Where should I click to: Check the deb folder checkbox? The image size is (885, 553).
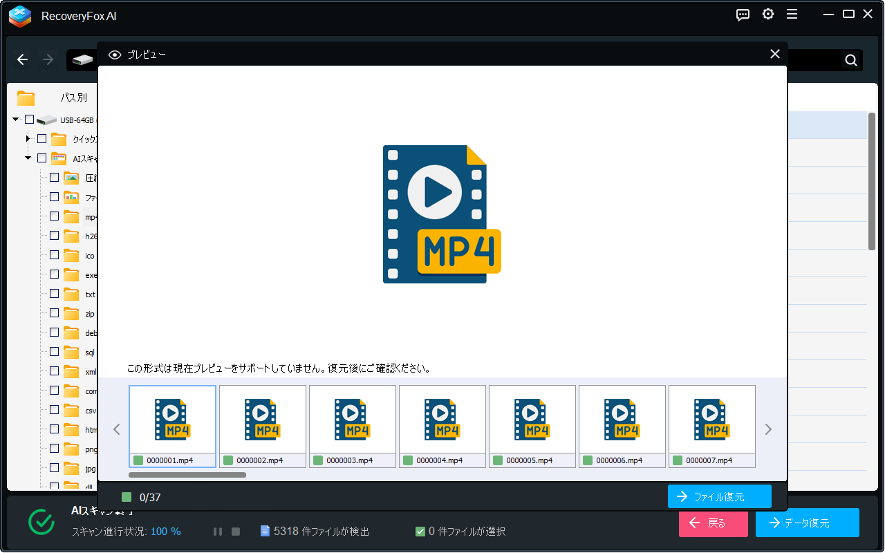click(x=54, y=332)
